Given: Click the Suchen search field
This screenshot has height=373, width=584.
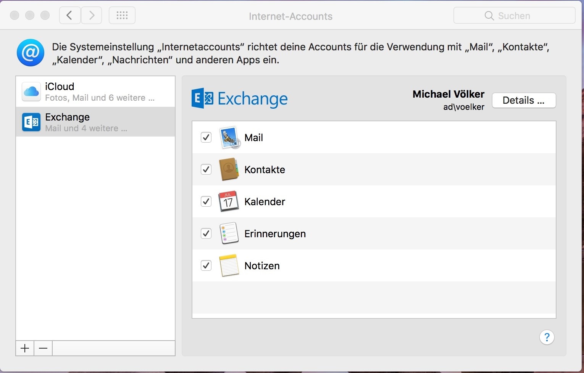Looking at the screenshot, I should pos(514,16).
